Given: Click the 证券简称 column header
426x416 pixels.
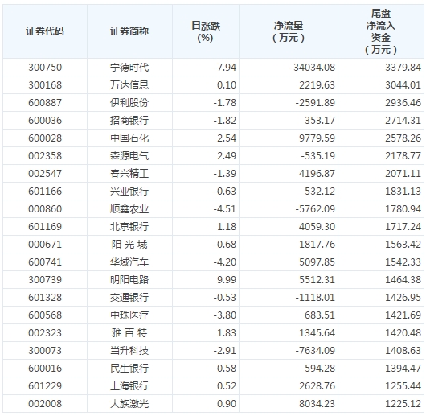Looking at the screenshot, I should pyautogui.click(x=129, y=31).
